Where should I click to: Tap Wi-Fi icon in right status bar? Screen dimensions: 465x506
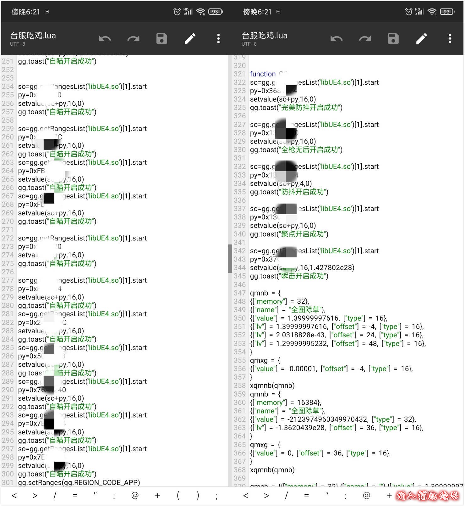point(432,12)
